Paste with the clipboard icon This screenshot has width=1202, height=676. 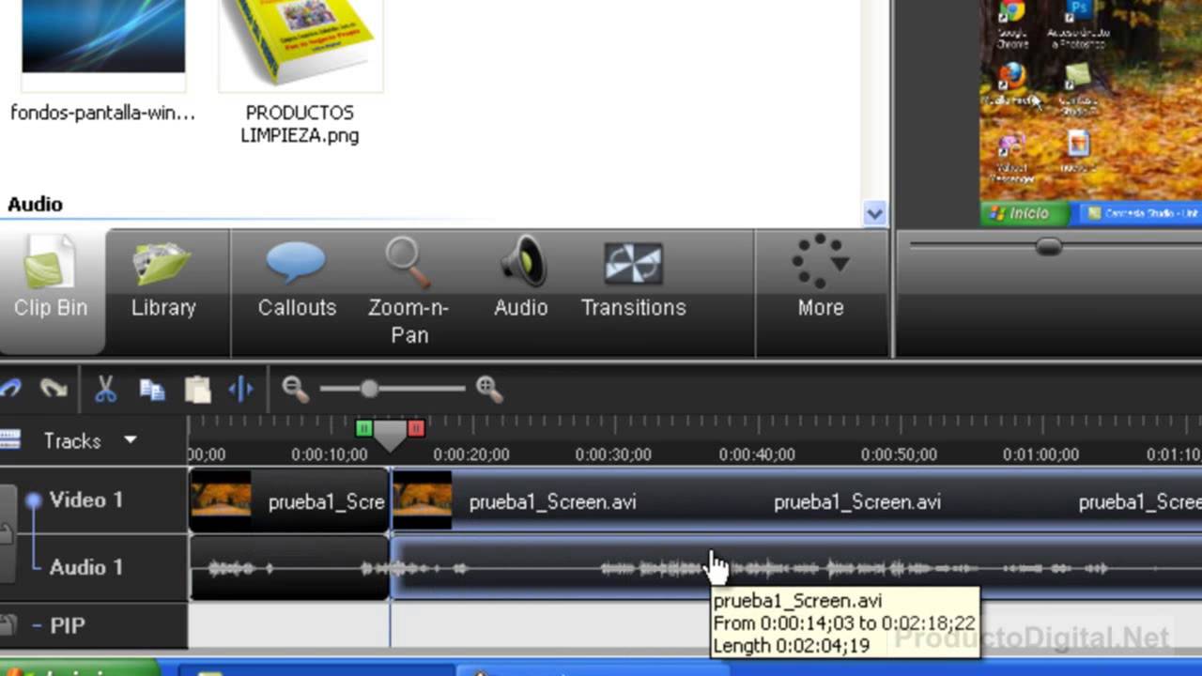point(197,389)
